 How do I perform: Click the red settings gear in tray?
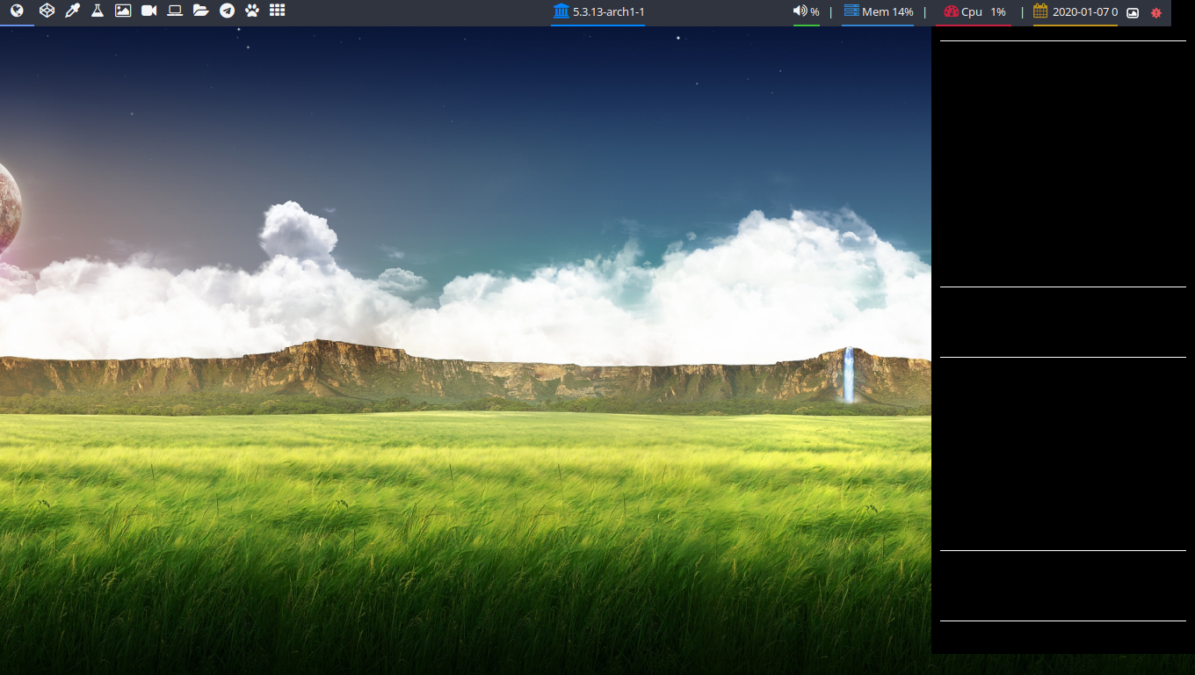coord(1155,12)
